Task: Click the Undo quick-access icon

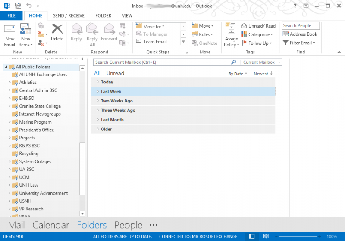Action: pyautogui.click(x=29, y=6)
